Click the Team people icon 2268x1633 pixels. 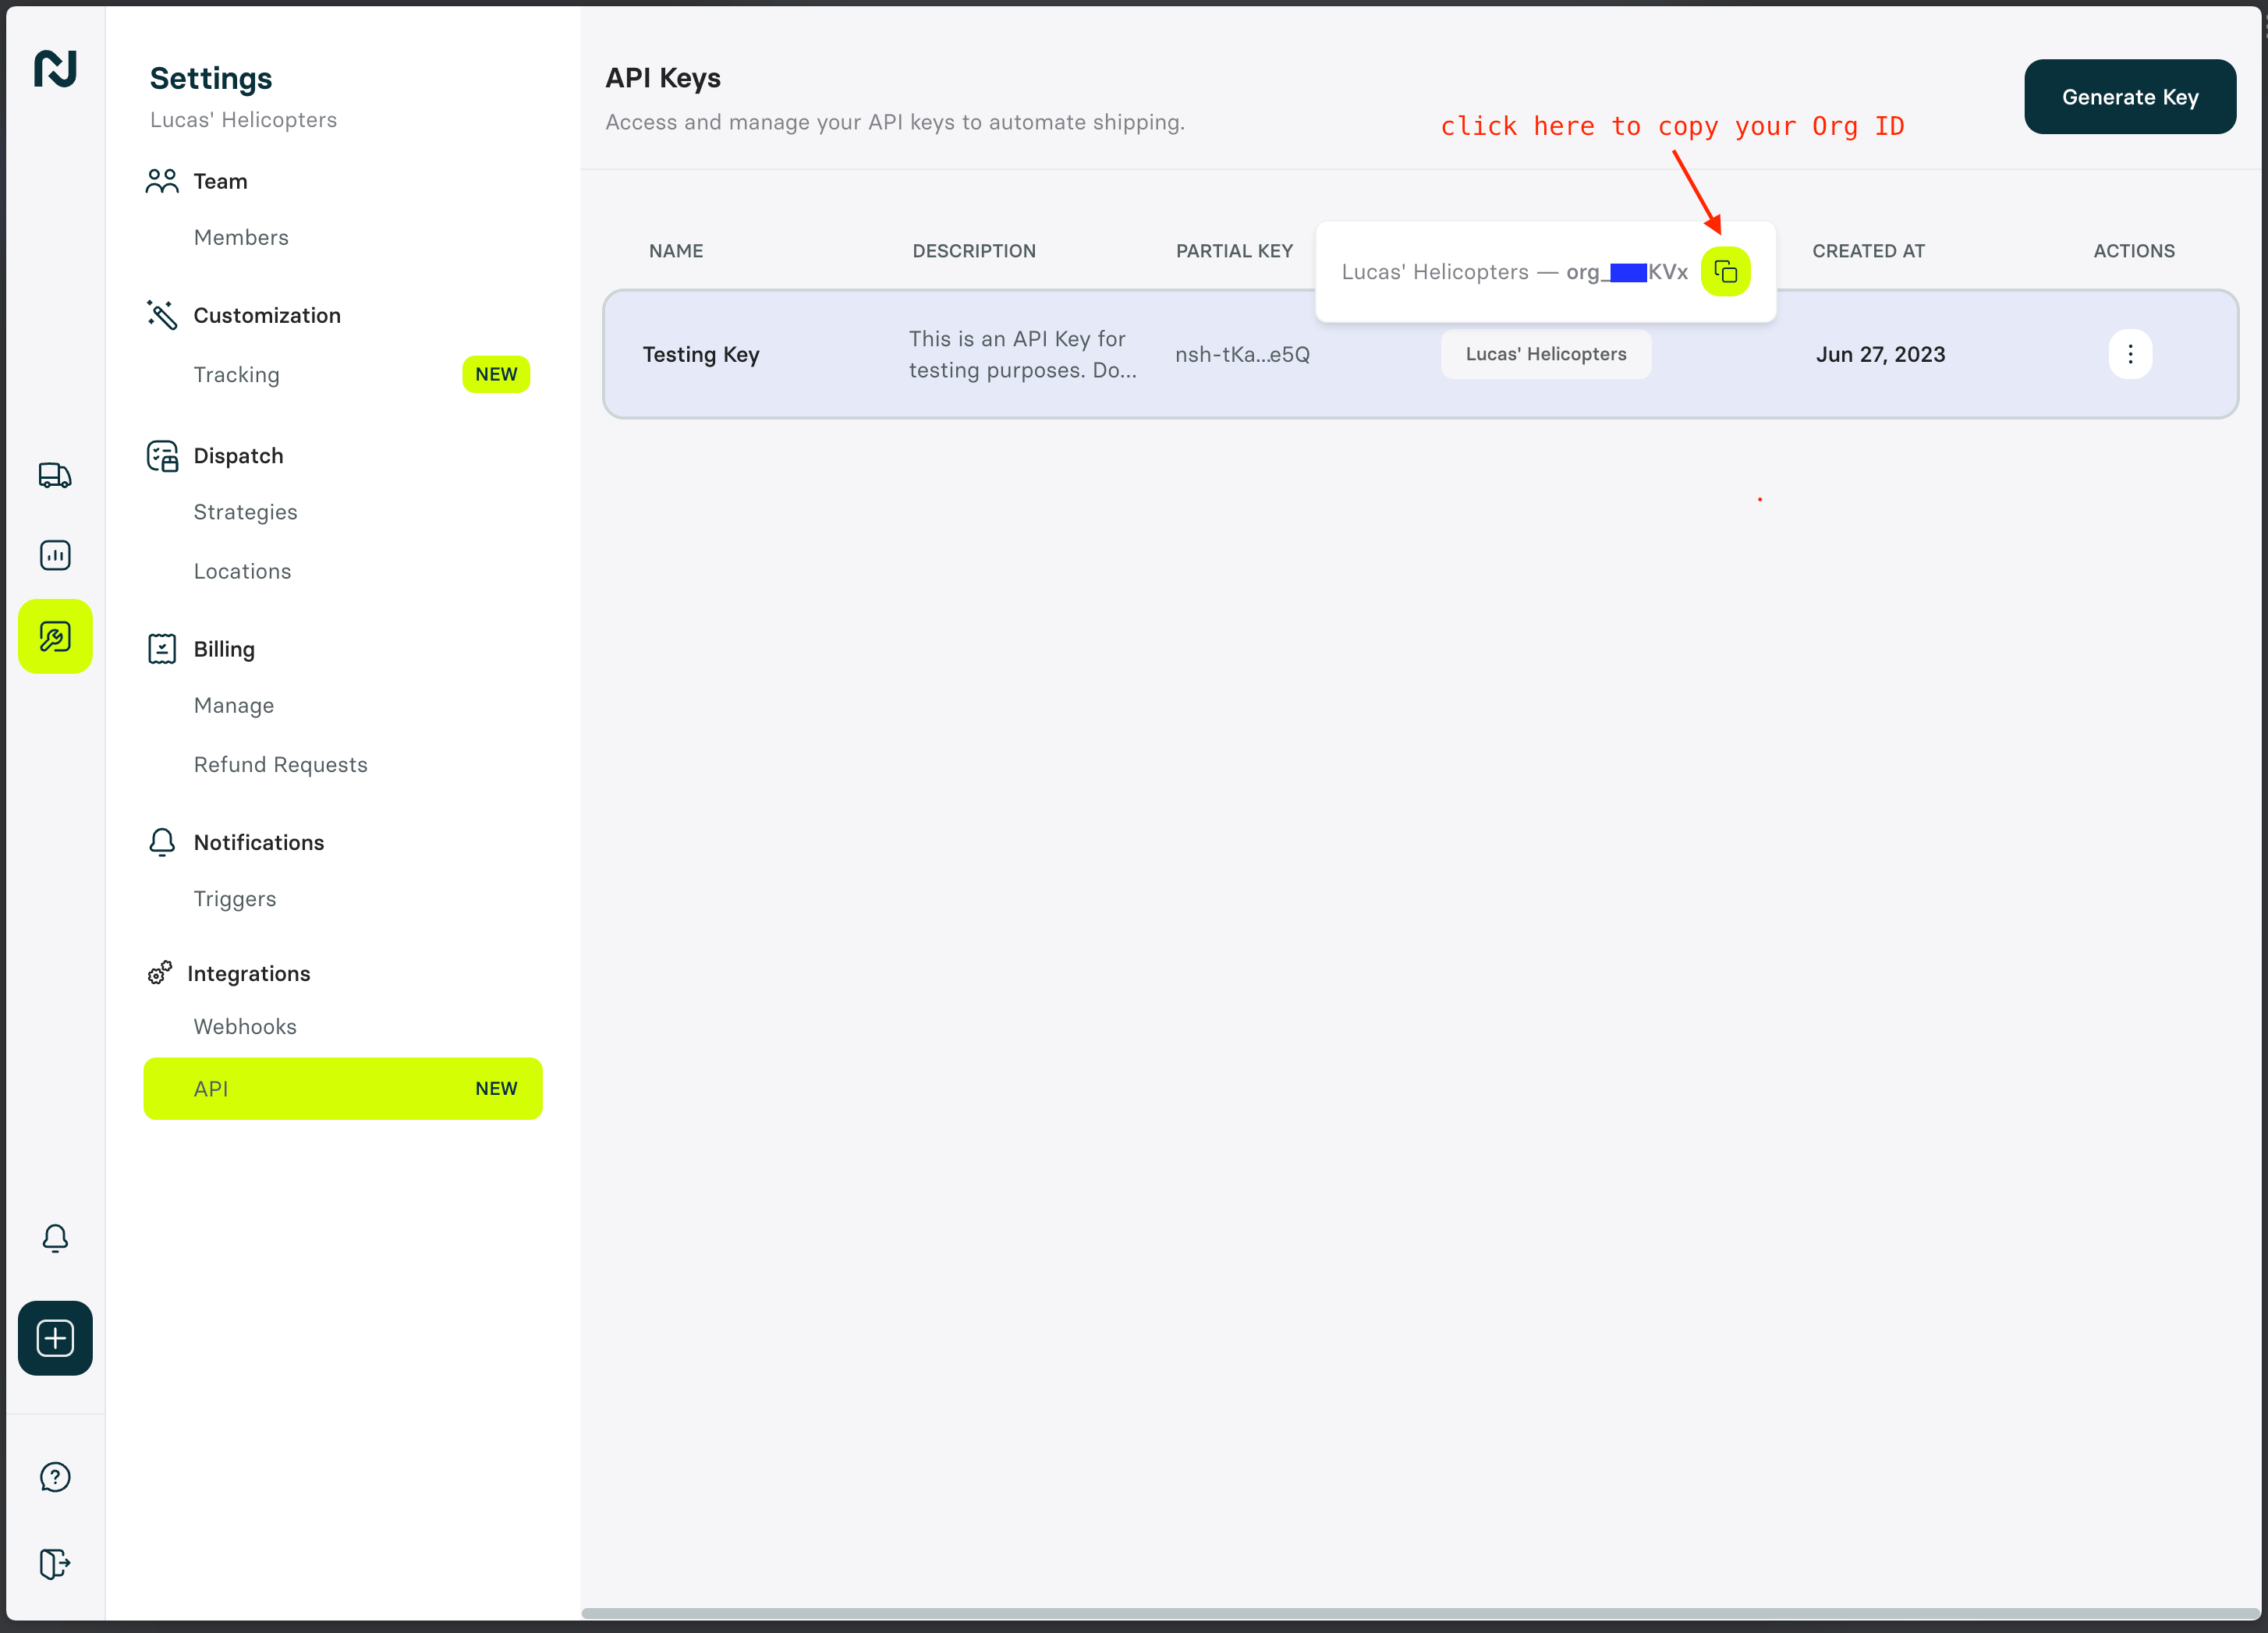click(162, 181)
